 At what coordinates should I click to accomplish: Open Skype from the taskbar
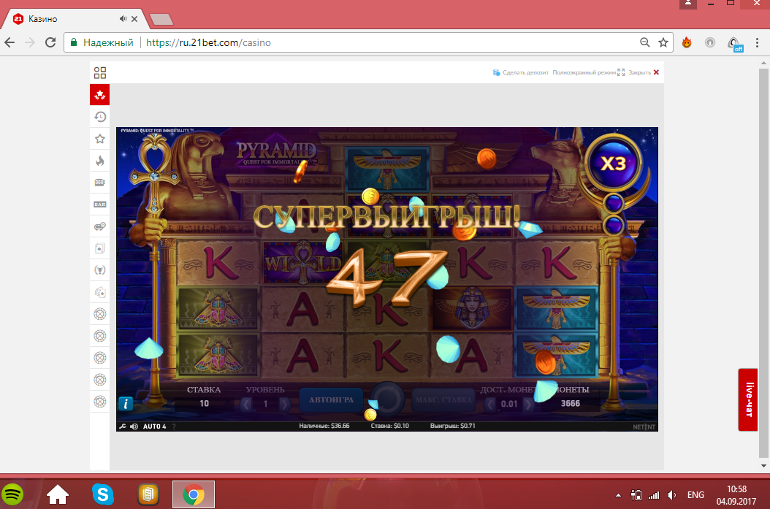tap(102, 494)
